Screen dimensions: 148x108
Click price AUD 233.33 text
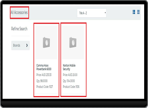tap(44, 75)
